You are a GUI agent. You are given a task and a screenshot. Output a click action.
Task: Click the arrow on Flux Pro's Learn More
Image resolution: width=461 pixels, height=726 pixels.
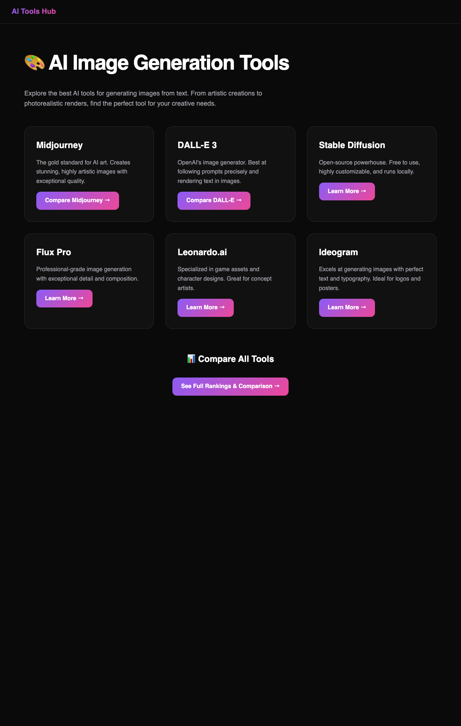tap(82, 298)
